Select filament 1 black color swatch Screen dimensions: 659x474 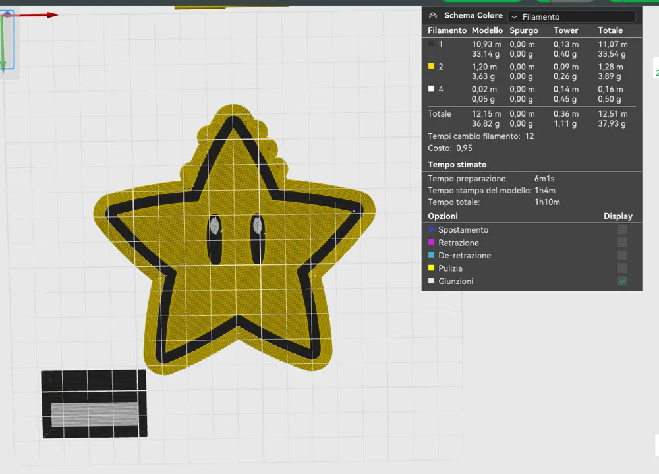point(431,44)
